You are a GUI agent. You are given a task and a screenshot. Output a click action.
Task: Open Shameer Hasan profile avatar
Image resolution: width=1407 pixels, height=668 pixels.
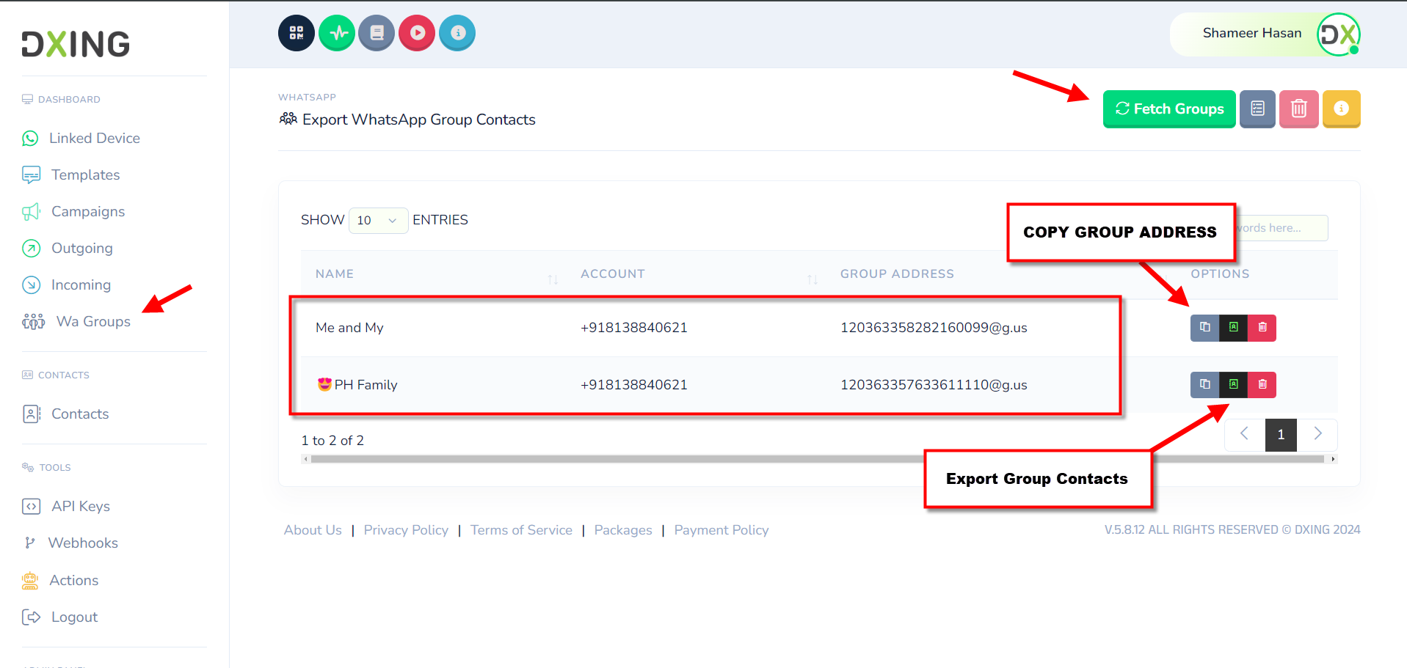coord(1338,34)
